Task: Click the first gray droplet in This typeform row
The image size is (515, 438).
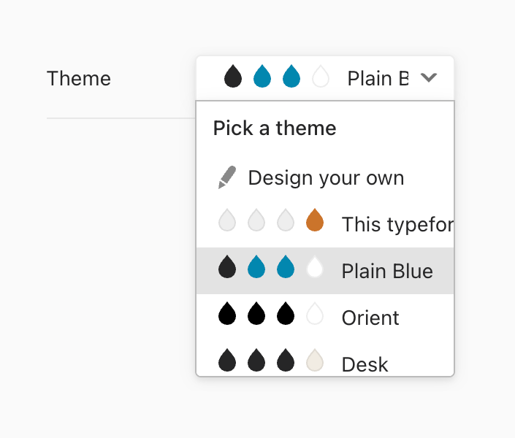Action: point(227,220)
